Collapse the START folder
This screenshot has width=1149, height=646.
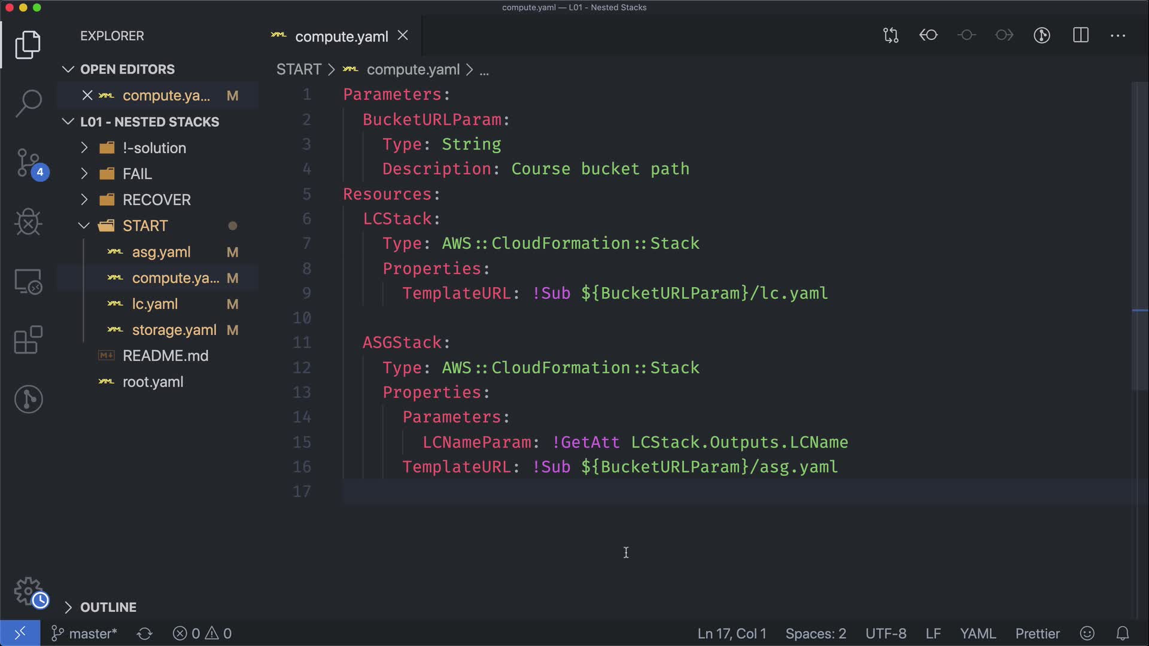click(145, 226)
